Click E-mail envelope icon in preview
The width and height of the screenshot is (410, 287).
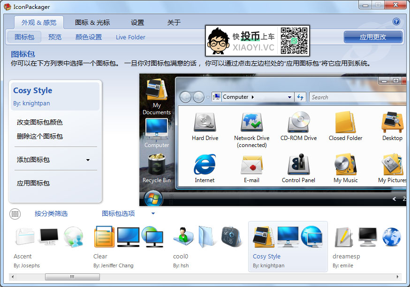[251, 165]
